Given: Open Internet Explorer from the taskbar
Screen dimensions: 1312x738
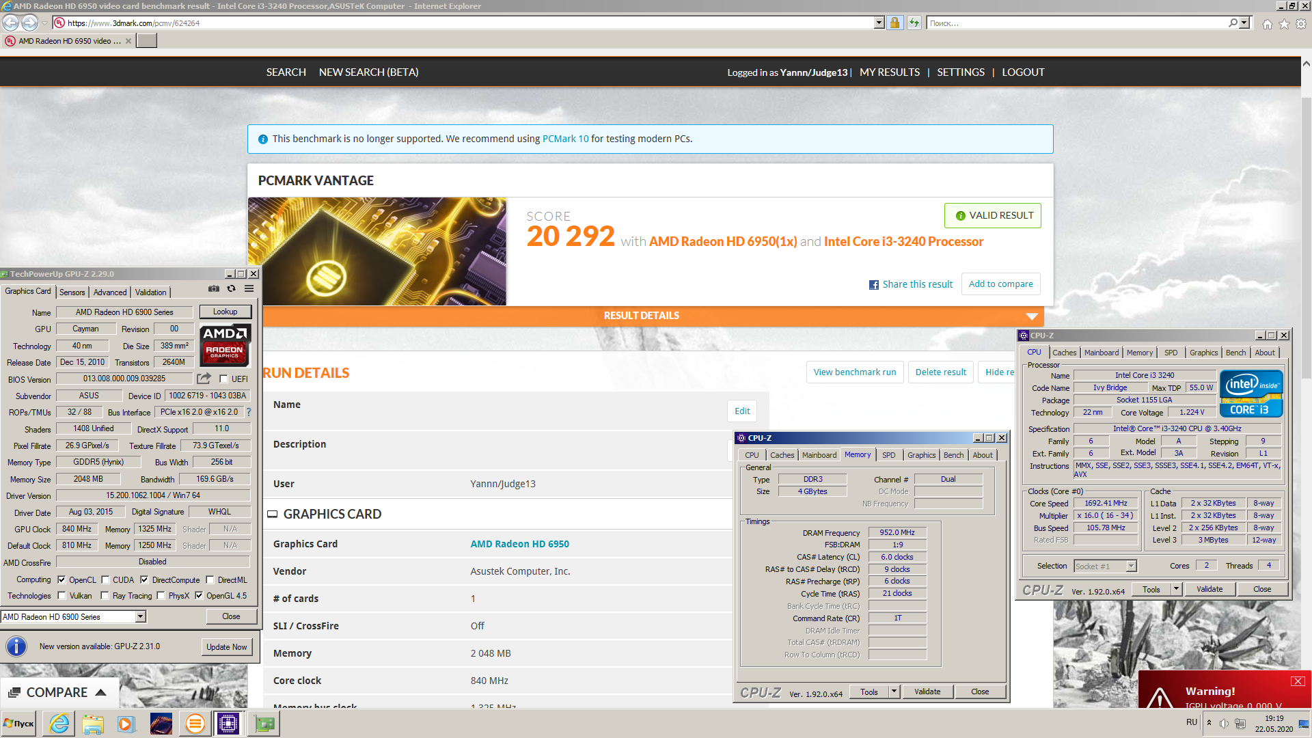Looking at the screenshot, I should click(x=59, y=724).
